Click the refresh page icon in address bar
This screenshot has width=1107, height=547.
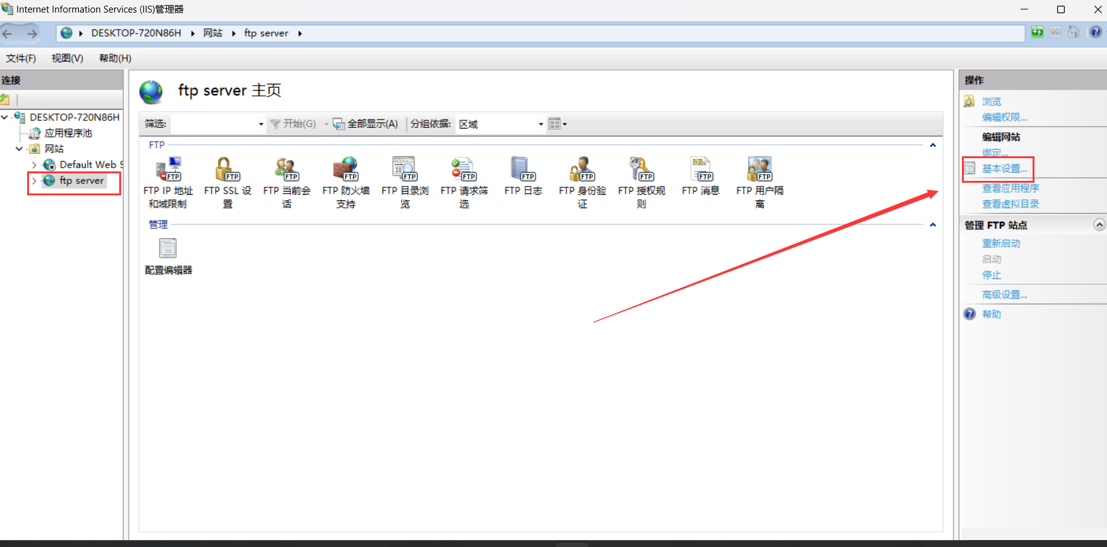(1037, 32)
